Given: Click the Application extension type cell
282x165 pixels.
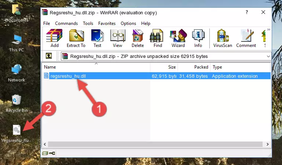Looking at the screenshot, I should 235,76.
